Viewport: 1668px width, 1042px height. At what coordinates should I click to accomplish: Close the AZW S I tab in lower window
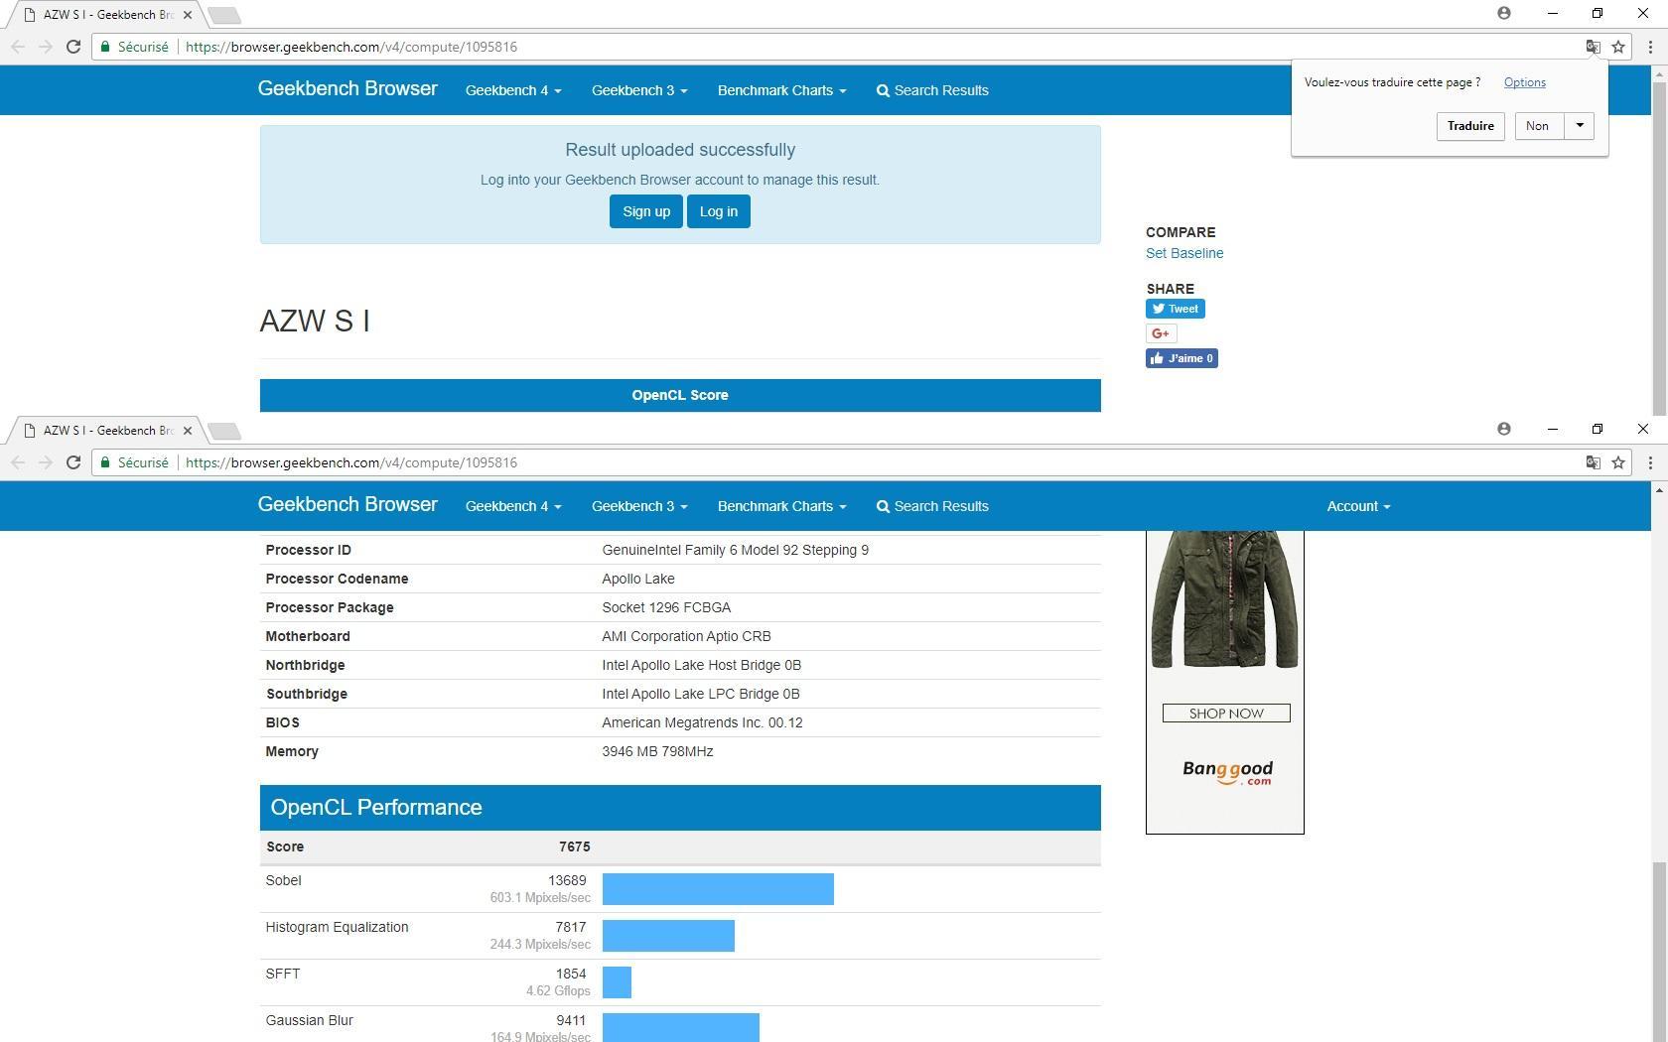tap(188, 430)
